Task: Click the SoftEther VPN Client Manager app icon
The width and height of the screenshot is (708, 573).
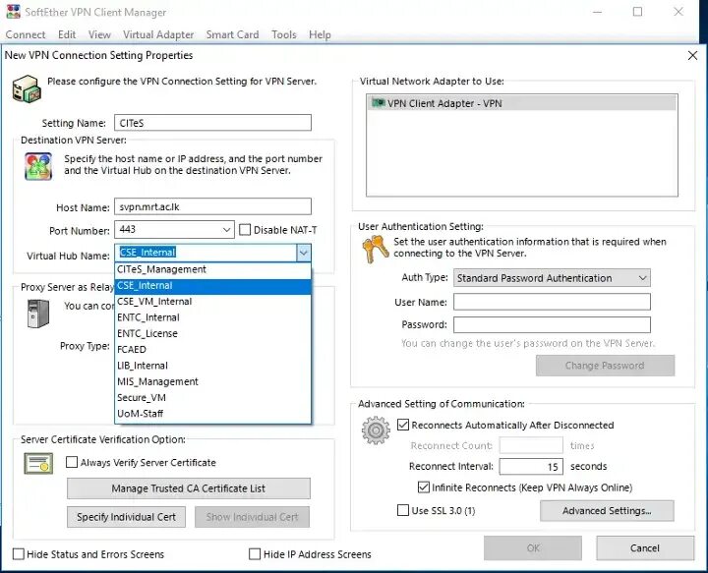Action: (13, 12)
